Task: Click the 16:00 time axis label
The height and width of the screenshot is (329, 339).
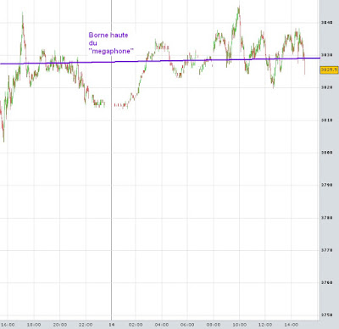Action: (x=8, y=325)
